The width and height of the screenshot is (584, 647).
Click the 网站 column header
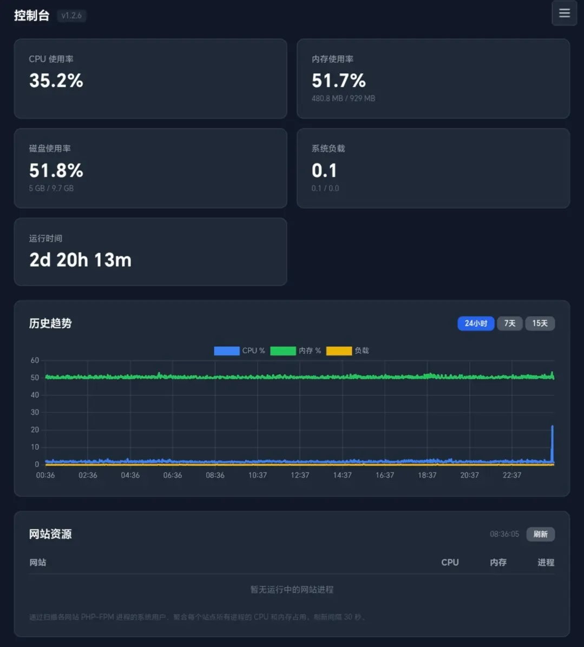pos(37,562)
